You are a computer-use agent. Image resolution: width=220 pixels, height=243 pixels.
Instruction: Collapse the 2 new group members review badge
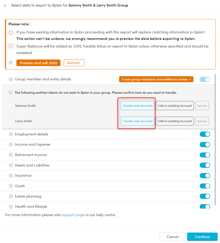pos(156,79)
